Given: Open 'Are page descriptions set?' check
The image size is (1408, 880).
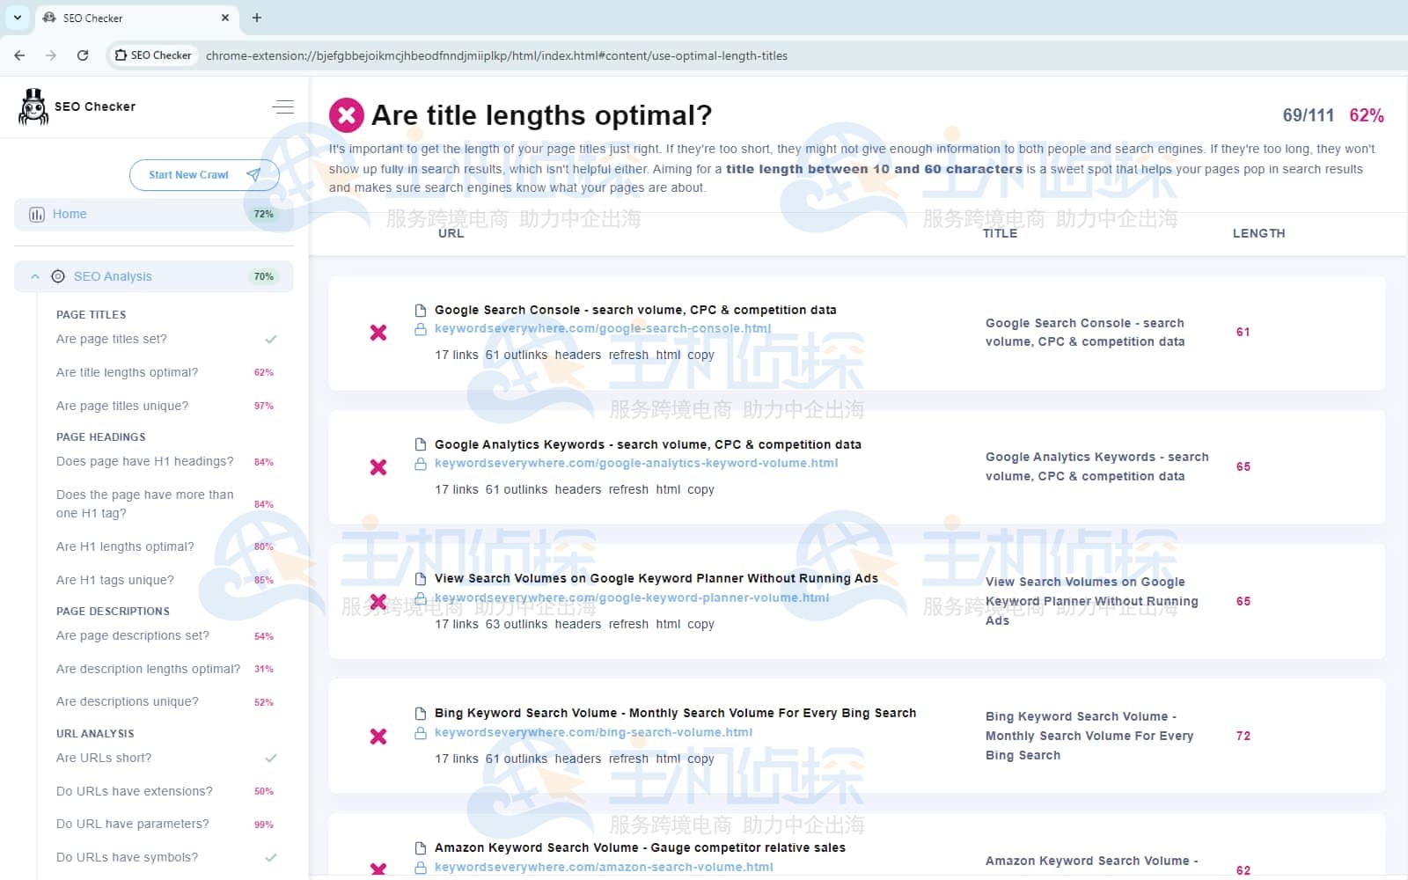Looking at the screenshot, I should (133, 635).
